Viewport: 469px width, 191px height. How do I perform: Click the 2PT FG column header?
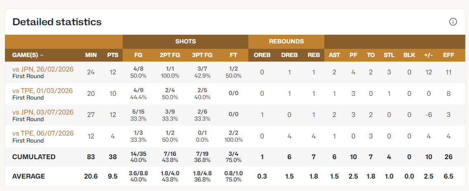click(169, 55)
